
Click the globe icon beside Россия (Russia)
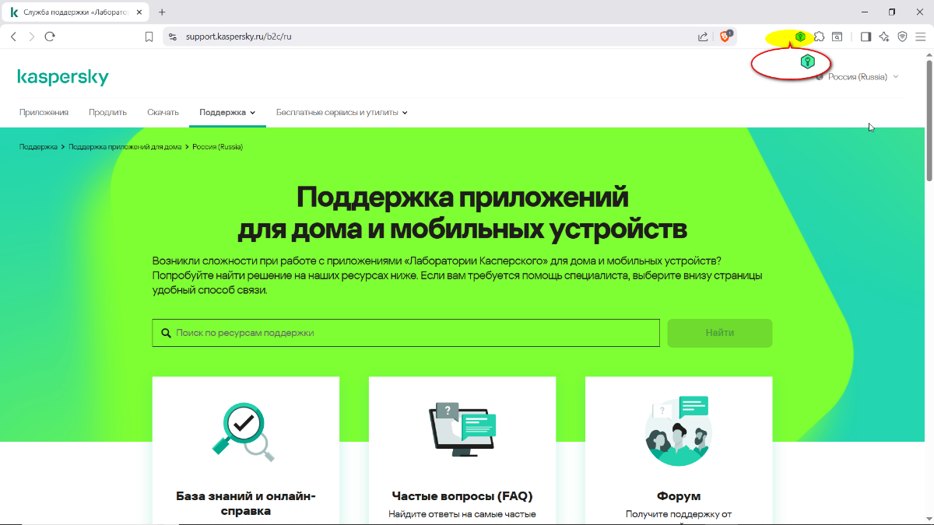point(820,77)
